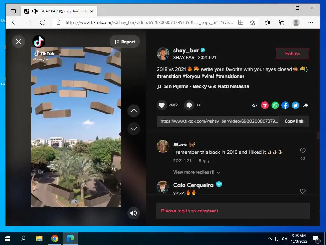
Task: Go back in Edge browser
Action: click(15, 22)
